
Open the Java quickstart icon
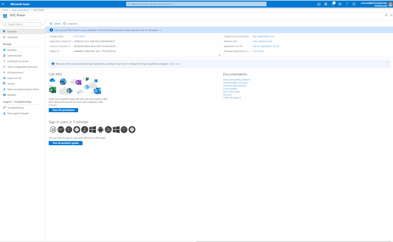[x=85, y=129]
